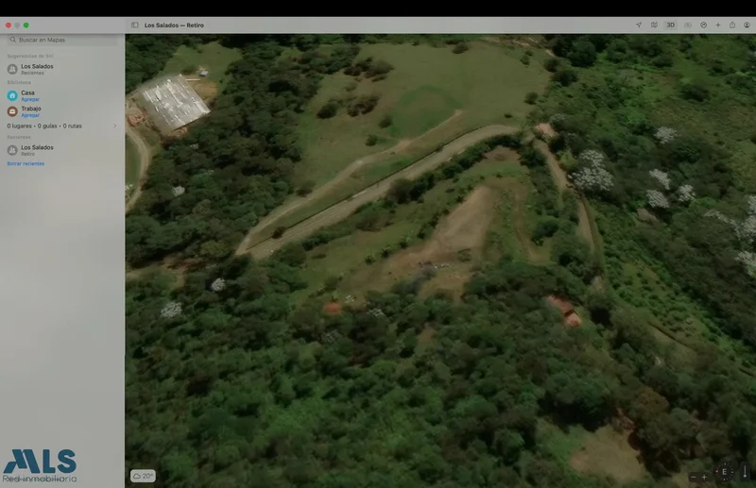Expand the library chevron arrow
756x488 pixels.
114,126
